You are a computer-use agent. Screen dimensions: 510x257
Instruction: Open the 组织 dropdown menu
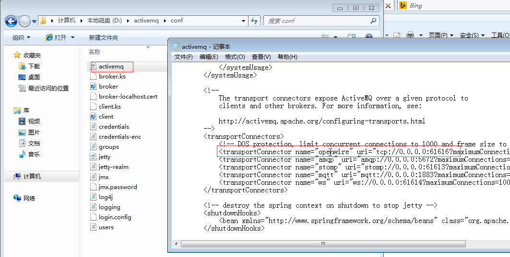[x=22, y=38]
